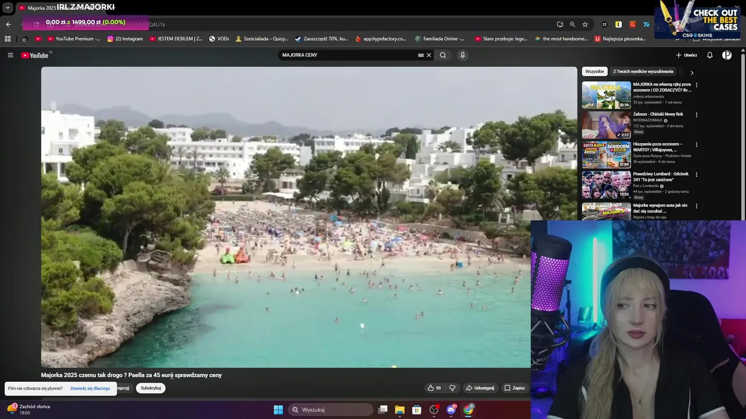Open the browser apps grid in bookmarks bar
Viewport: 746px width, 419px height.
(8, 39)
